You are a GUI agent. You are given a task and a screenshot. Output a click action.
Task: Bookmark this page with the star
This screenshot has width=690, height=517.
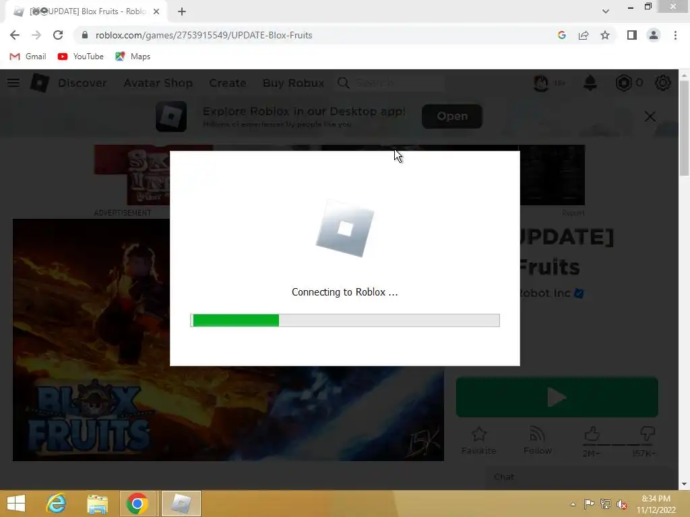pyautogui.click(x=605, y=35)
